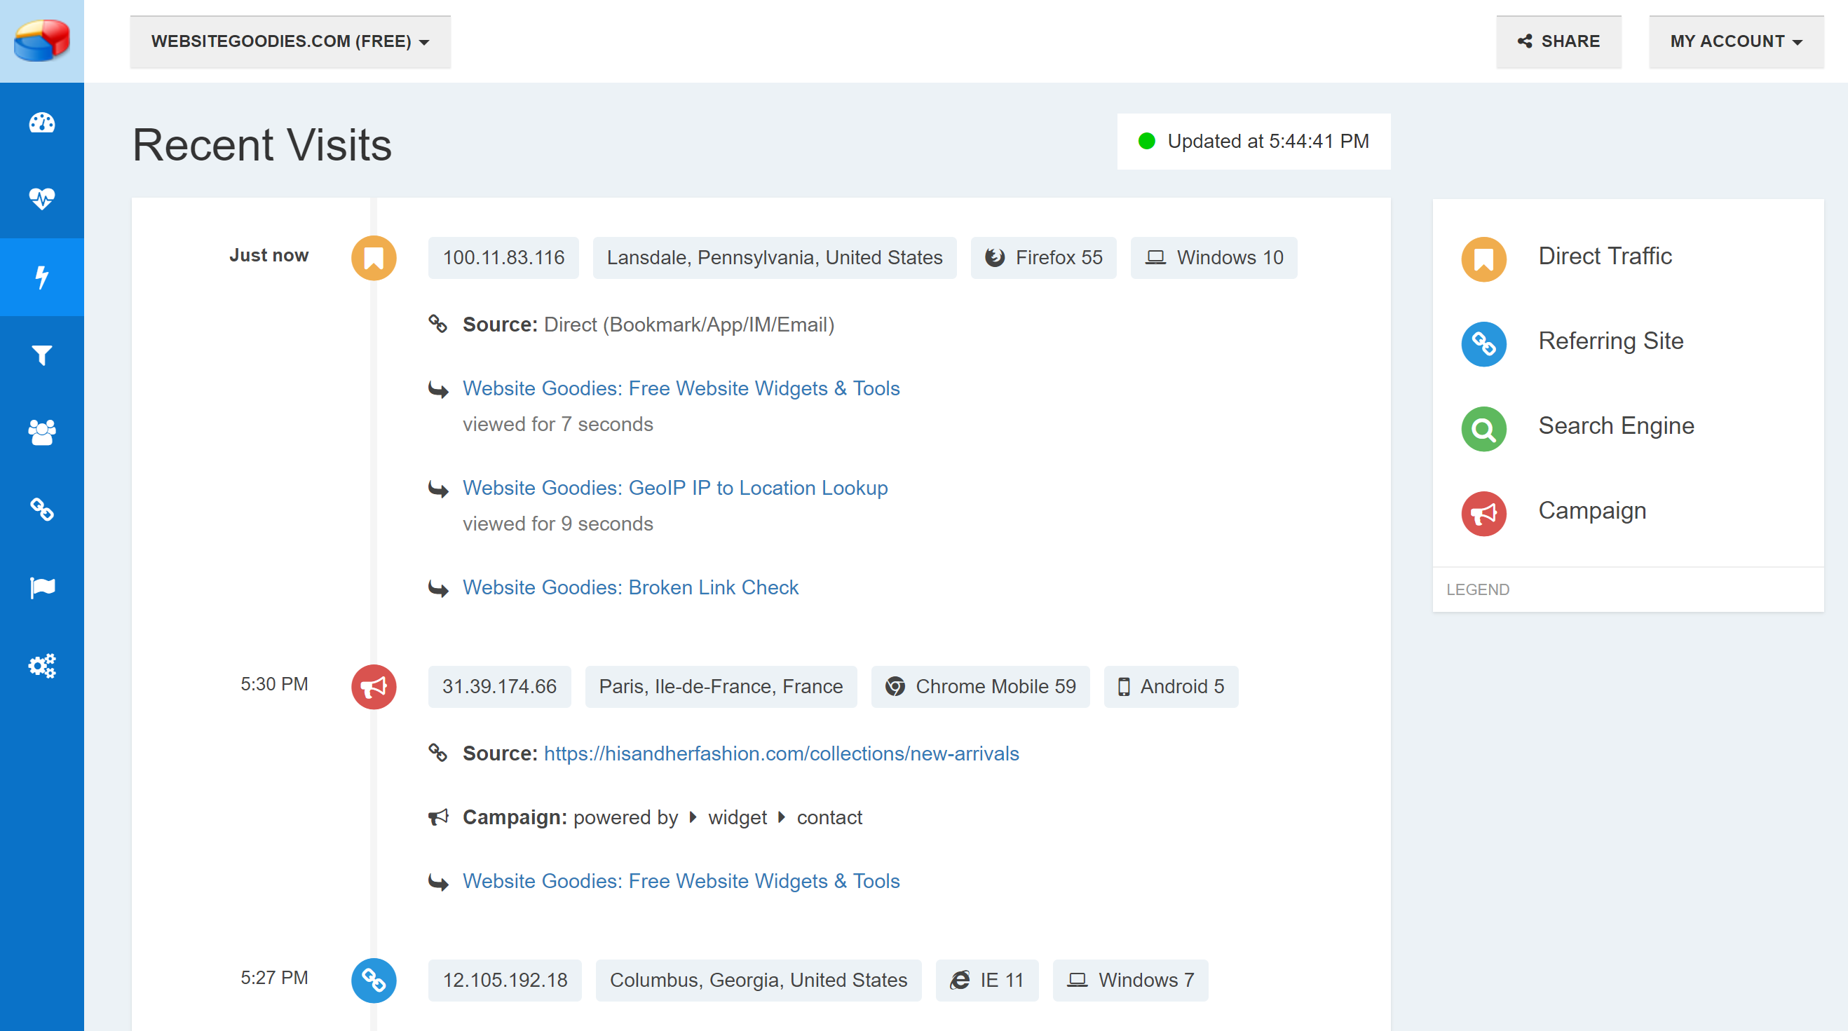Viewport: 1848px width, 1031px height.
Task: Click the heartbeat pulse sidebar icon
Action: (x=41, y=198)
